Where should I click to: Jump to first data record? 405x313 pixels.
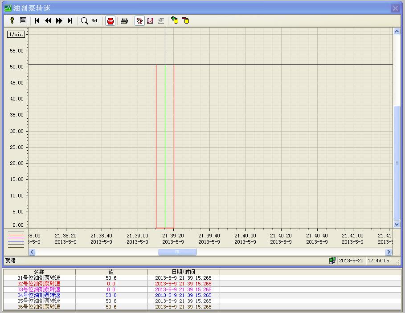pyautogui.click(x=37, y=20)
